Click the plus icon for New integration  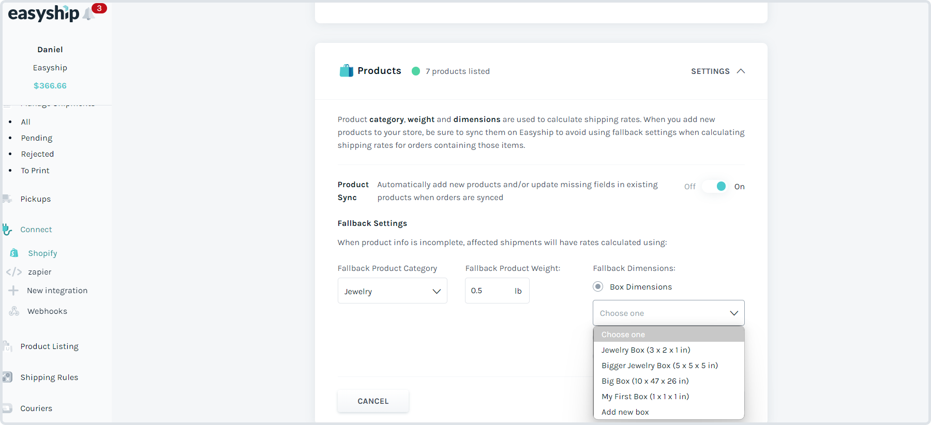(x=13, y=291)
